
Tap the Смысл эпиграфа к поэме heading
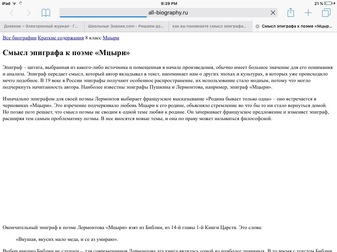click(x=66, y=53)
